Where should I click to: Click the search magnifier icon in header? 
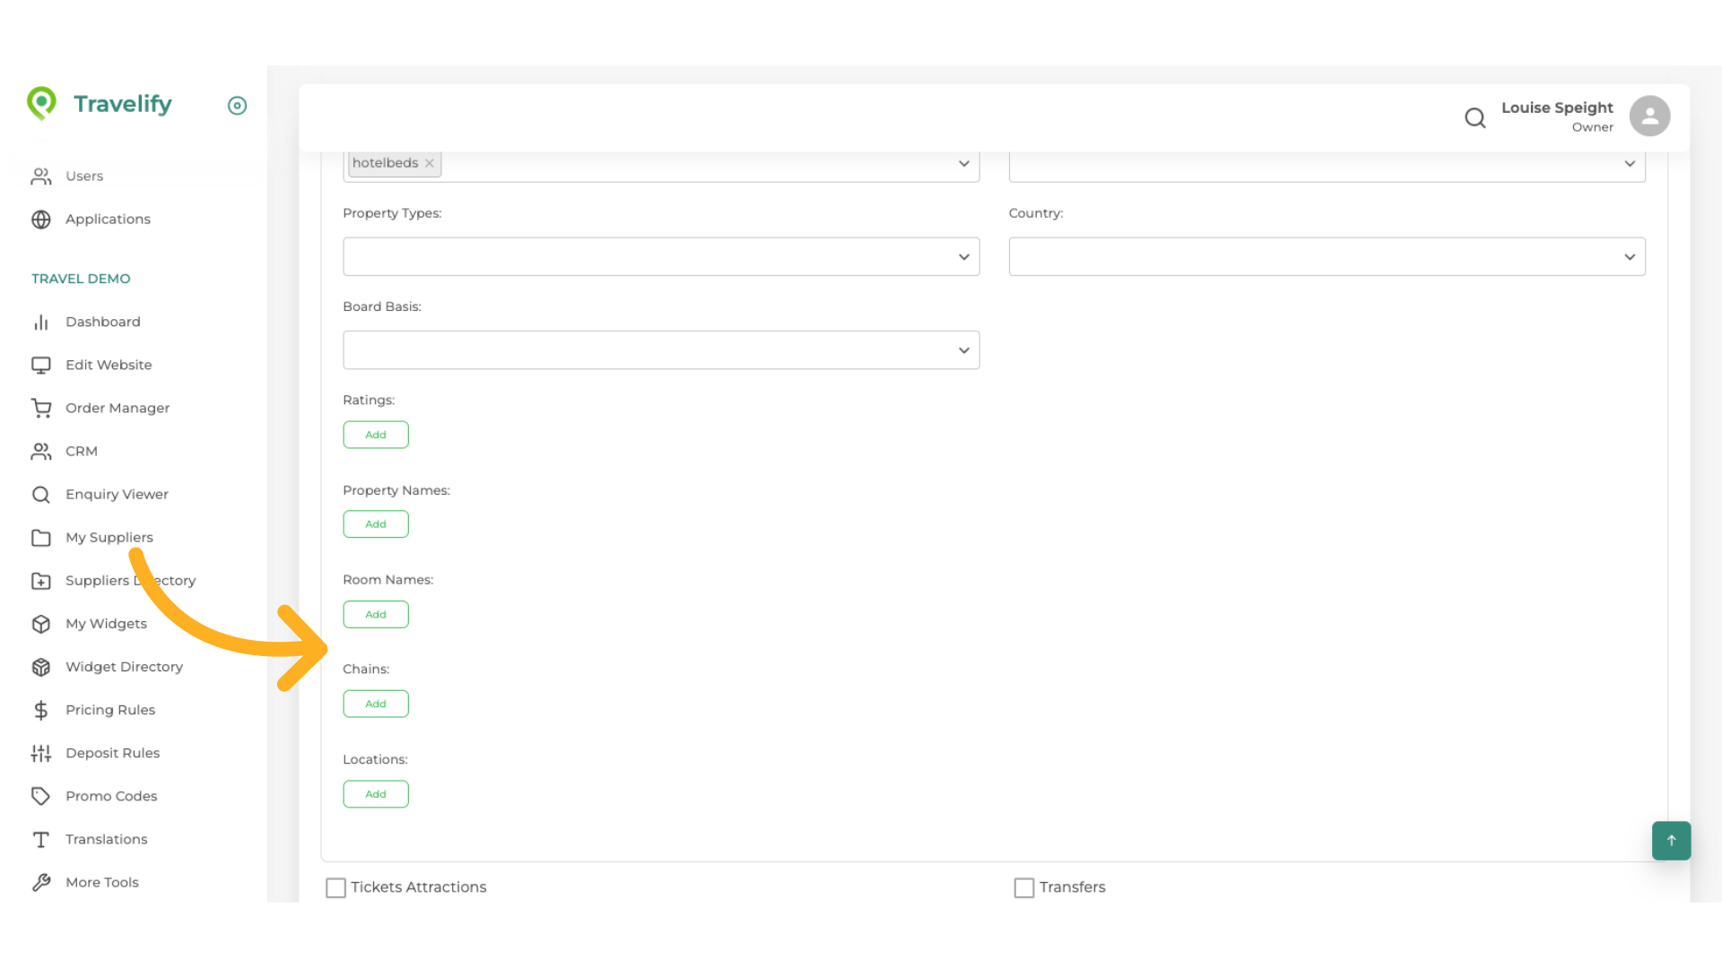[x=1474, y=117]
